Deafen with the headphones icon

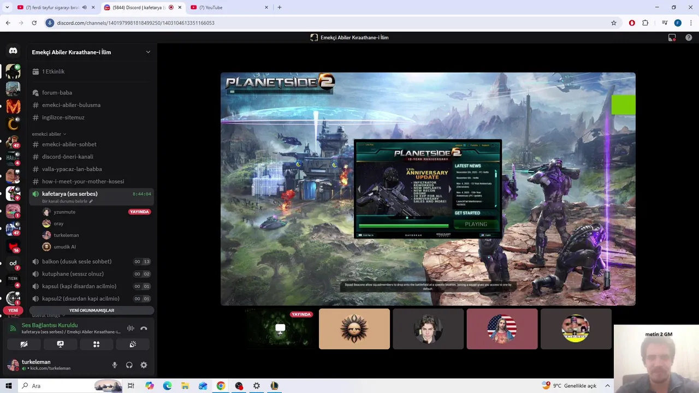click(x=129, y=365)
